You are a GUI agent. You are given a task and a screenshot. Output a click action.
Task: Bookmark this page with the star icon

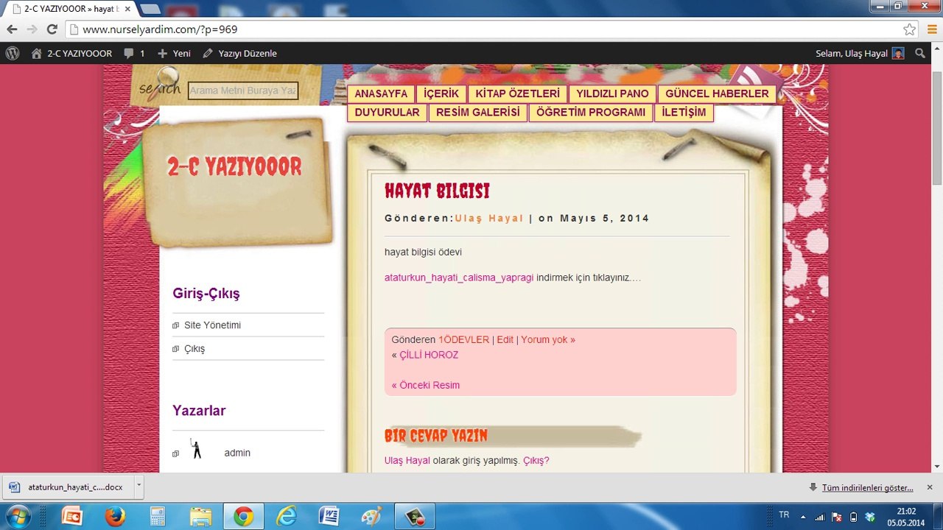tap(910, 29)
